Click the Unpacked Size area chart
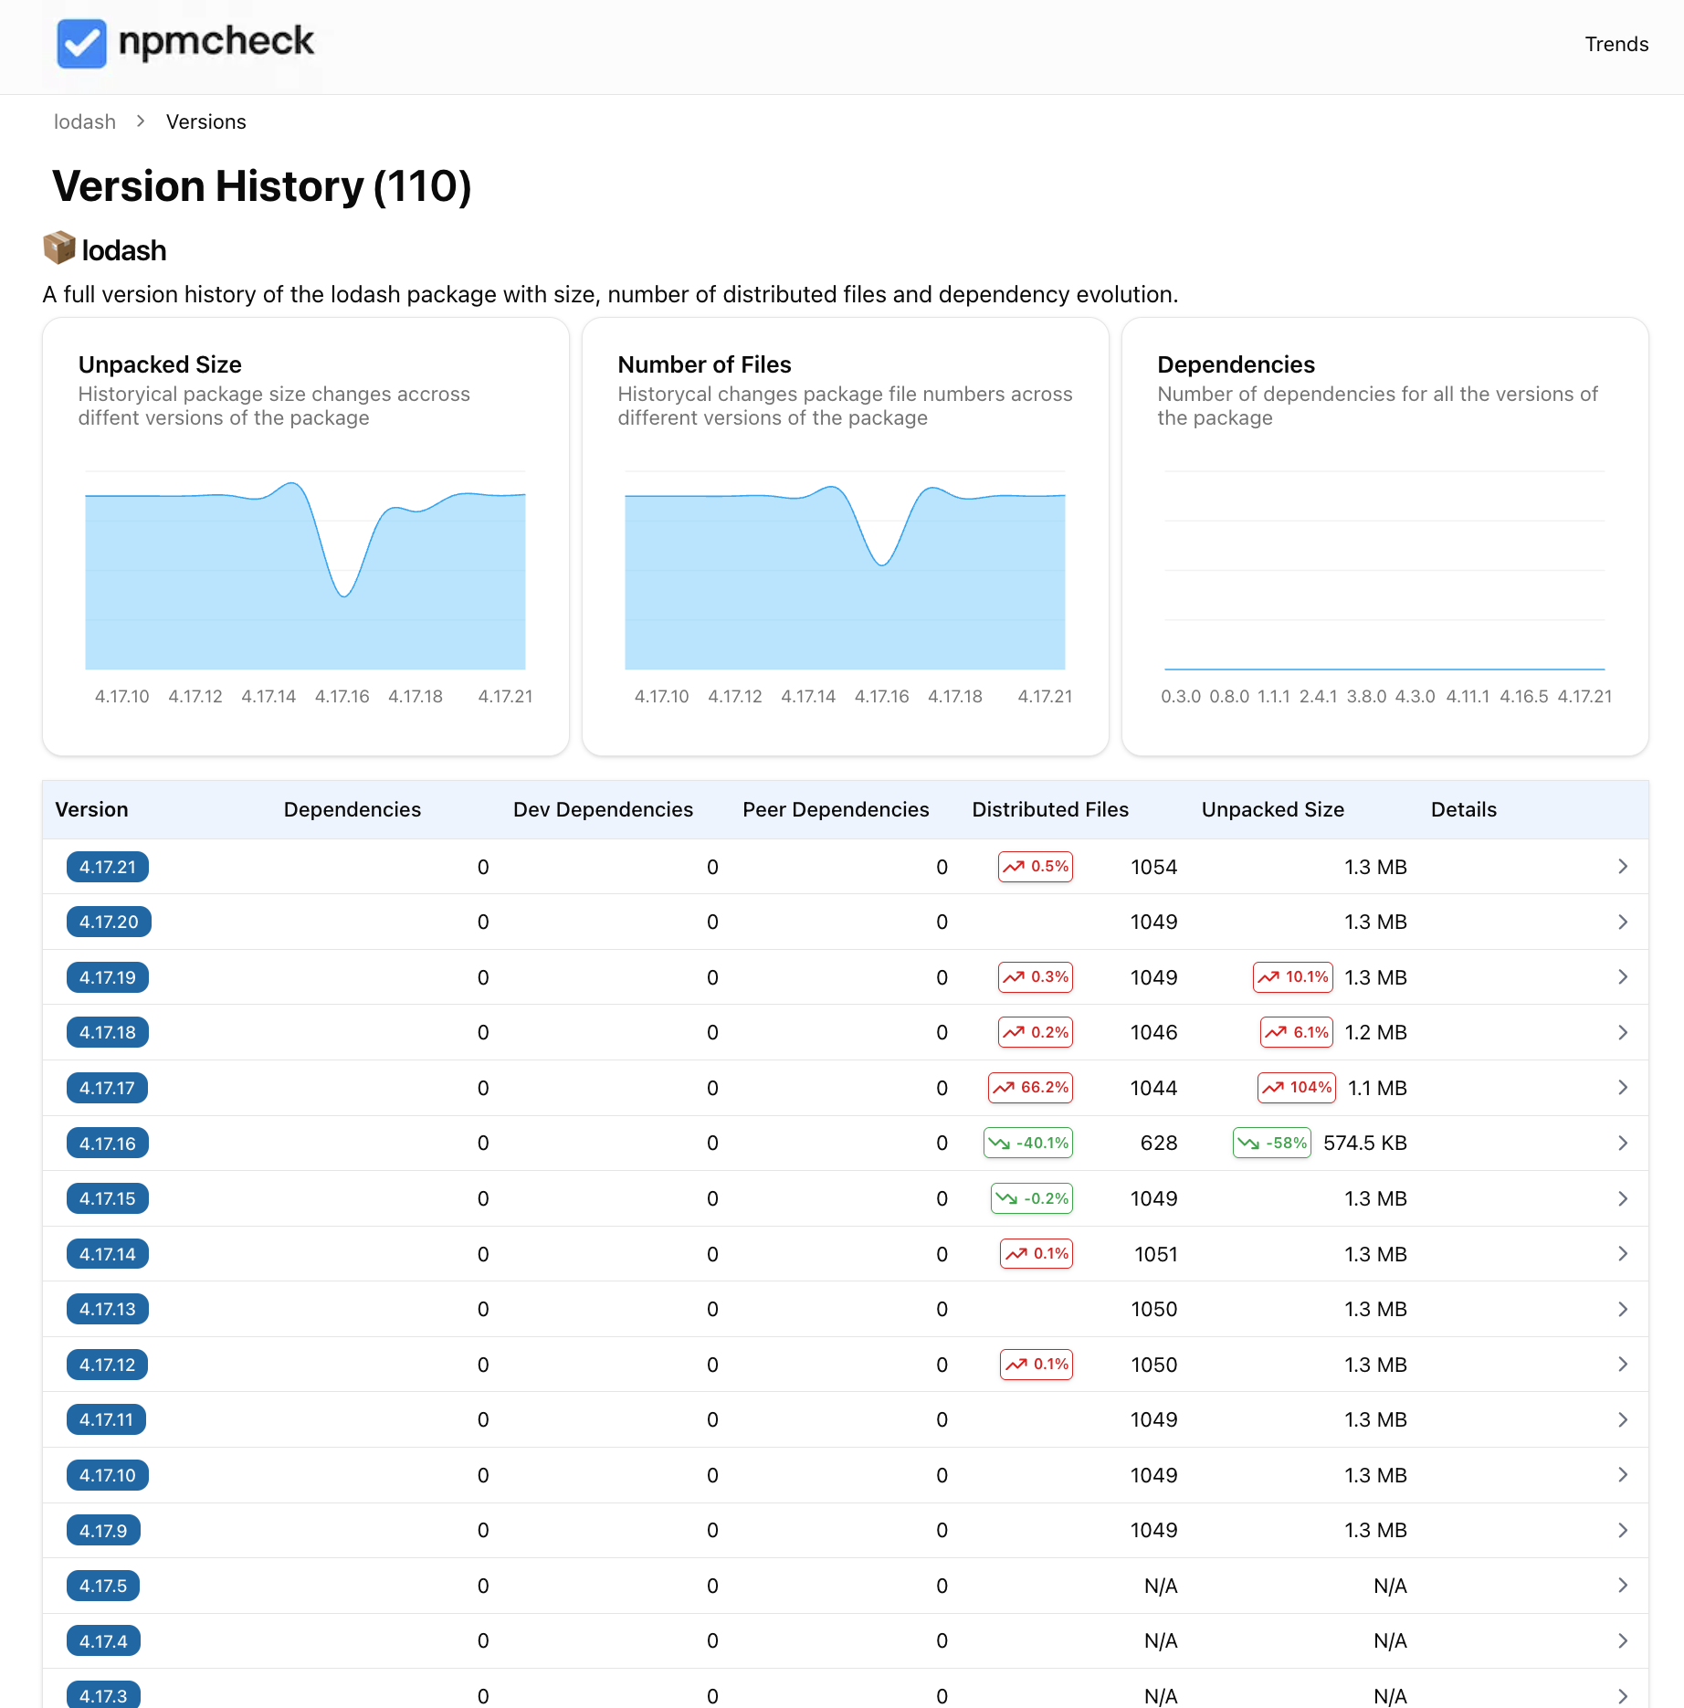The height and width of the screenshot is (1708, 1684). click(305, 575)
